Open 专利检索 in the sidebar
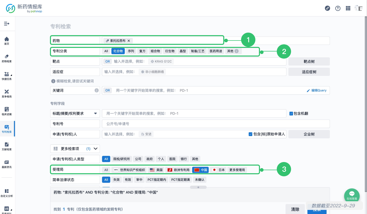Viewport: 367px width, 214px height. tap(7, 129)
